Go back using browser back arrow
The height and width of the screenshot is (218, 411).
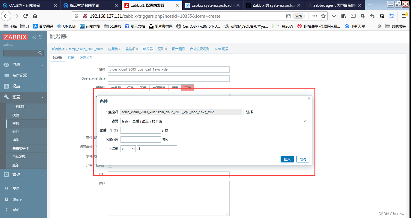point(7,16)
